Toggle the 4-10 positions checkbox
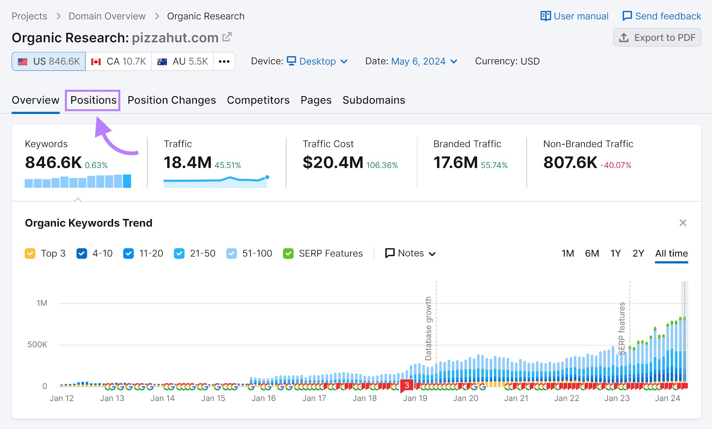The image size is (712, 429). (x=82, y=254)
